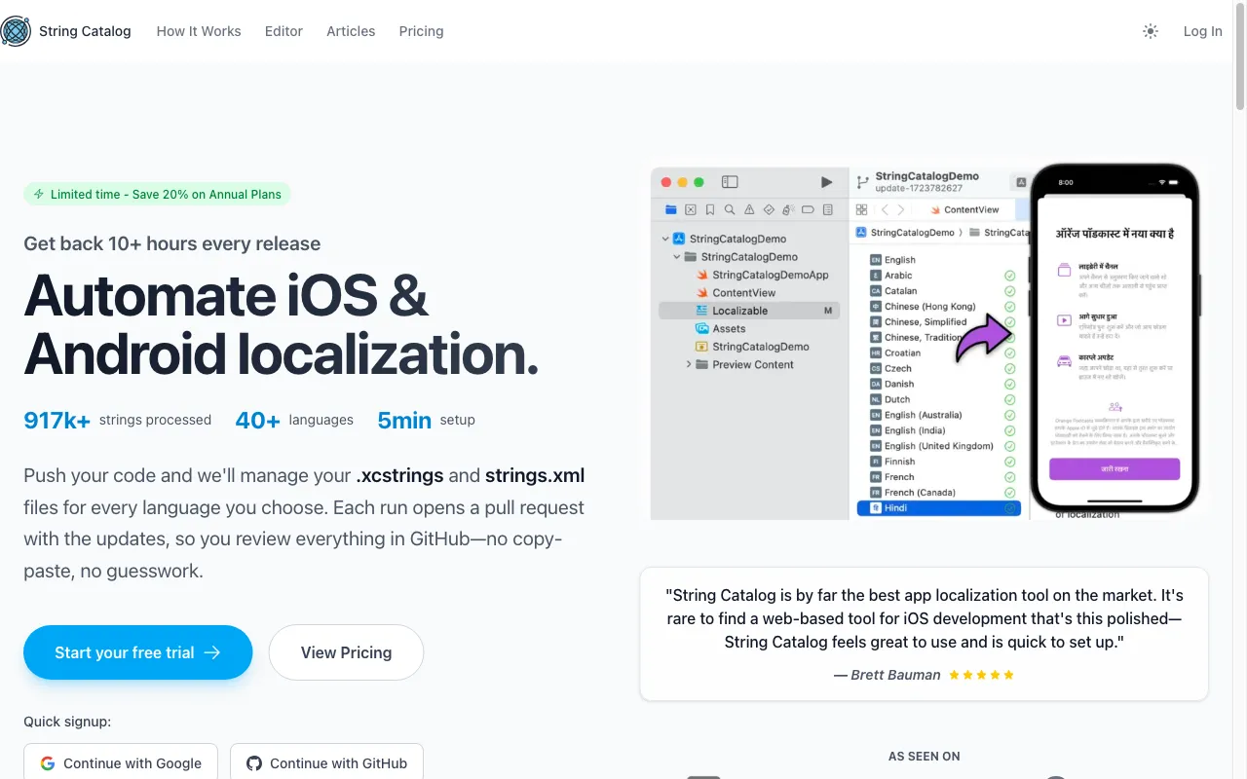This screenshot has width=1247, height=779.
Task: Select the Xcode Report navigator icon
Action: pyautogui.click(x=828, y=209)
